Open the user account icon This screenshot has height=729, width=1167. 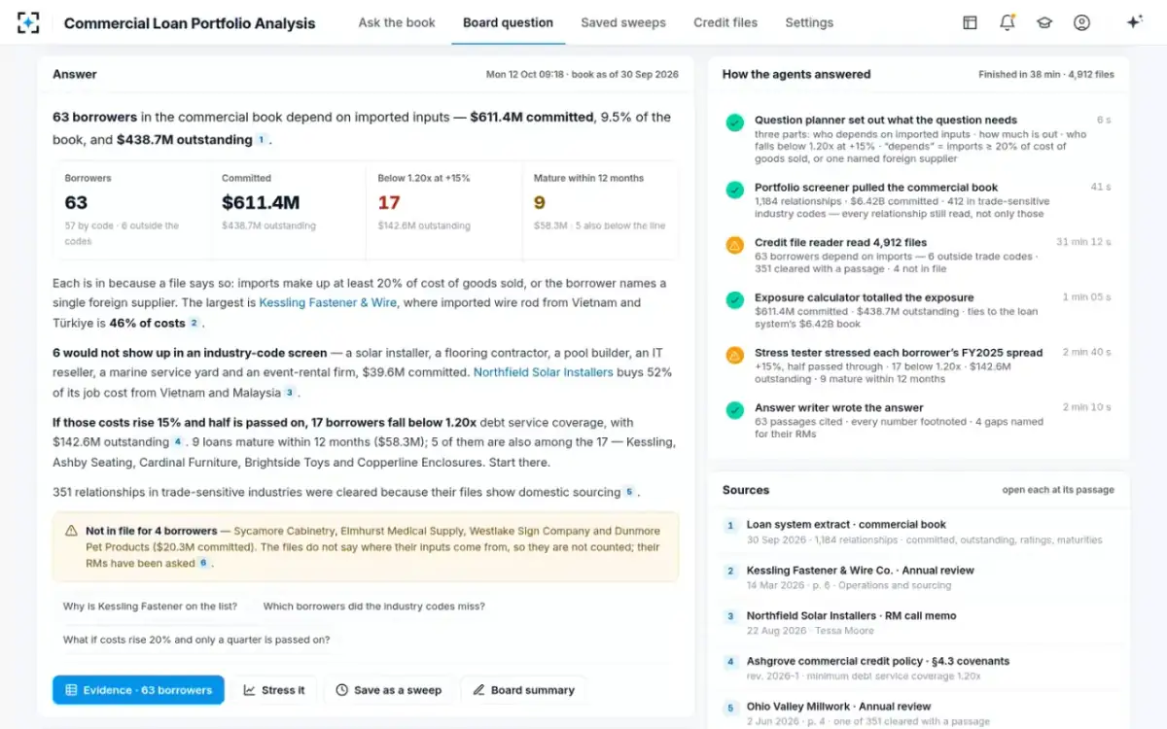(1081, 22)
